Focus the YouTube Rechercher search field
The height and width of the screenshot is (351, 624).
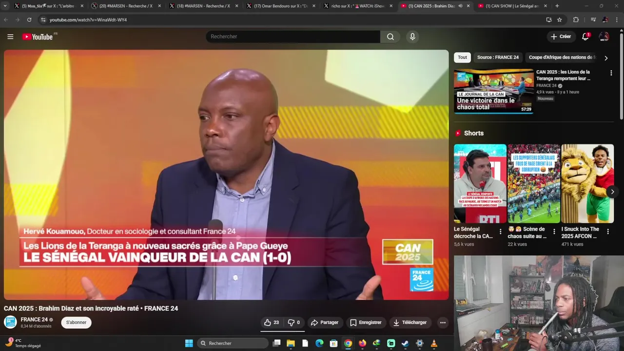[x=293, y=37]
